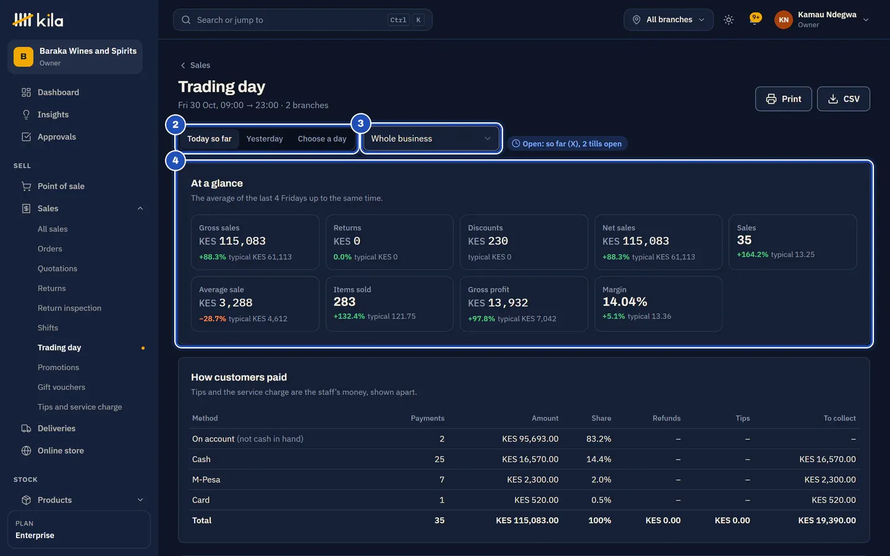Viewport: 890px width, 556px height.
Task: Select the Choose a day option
Action: (322, 138)
